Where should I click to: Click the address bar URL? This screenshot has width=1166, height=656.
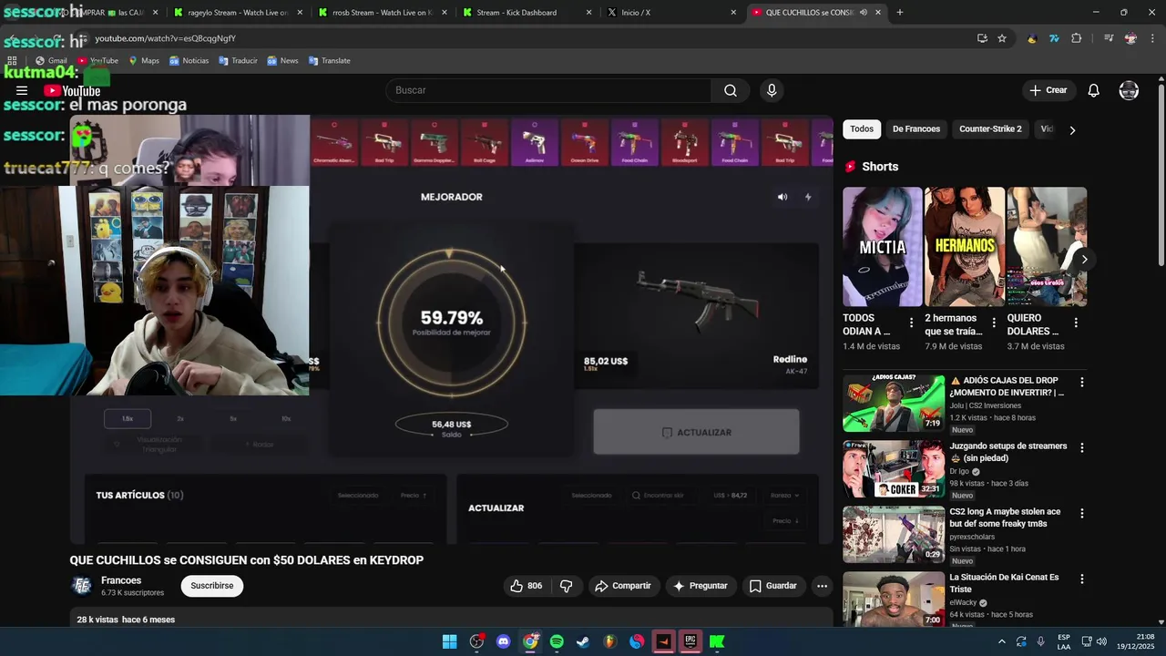[165, 38]
